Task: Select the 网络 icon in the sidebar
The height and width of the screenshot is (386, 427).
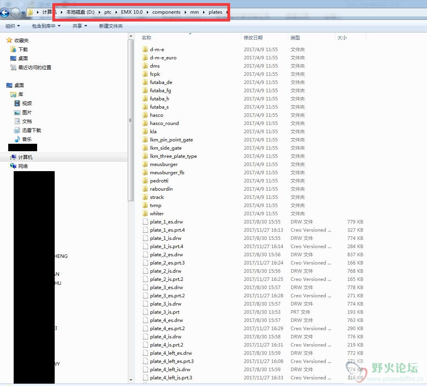Action: [x=13, y=166]
